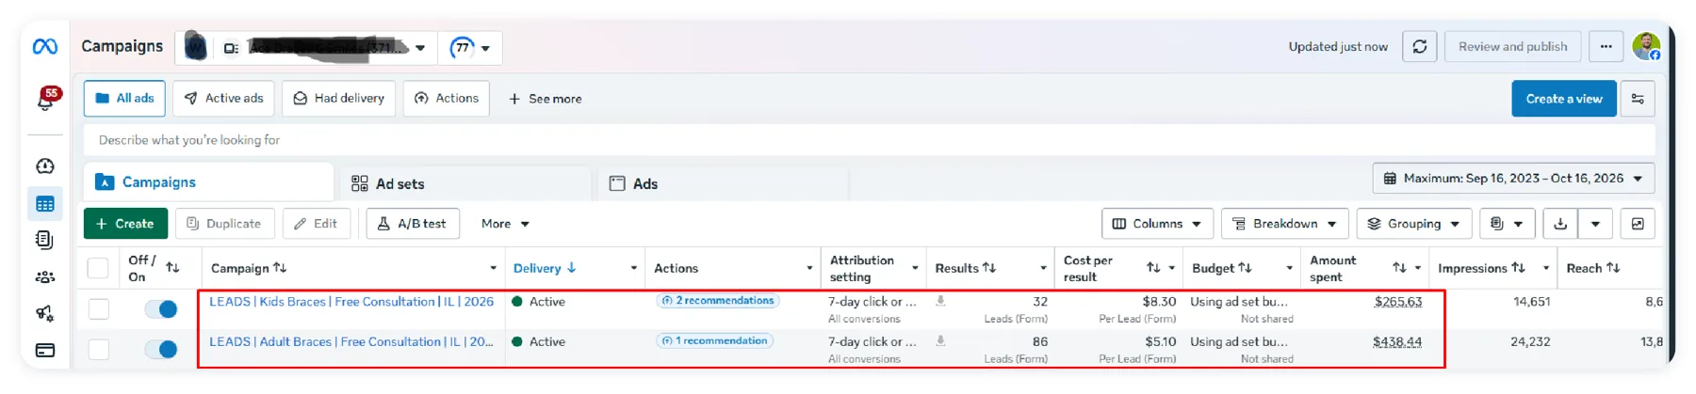Sort by Budget column arrows
This screenshot has width=1696, height=394.
tap(1245, 268)
